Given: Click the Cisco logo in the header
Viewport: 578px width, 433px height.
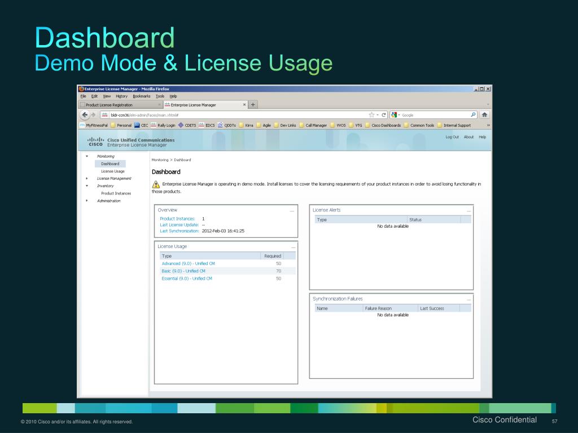Looking at the screenshot, I should [95, 142].
